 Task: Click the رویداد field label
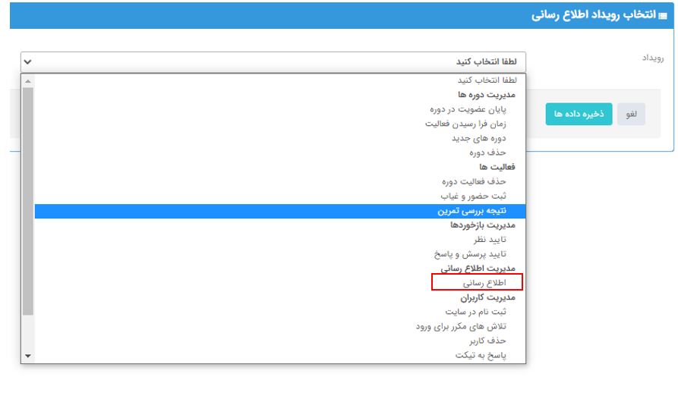click(x=653, y=58)
